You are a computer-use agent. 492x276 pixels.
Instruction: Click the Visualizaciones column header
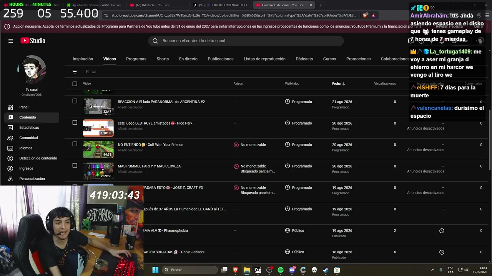point(385,84)
